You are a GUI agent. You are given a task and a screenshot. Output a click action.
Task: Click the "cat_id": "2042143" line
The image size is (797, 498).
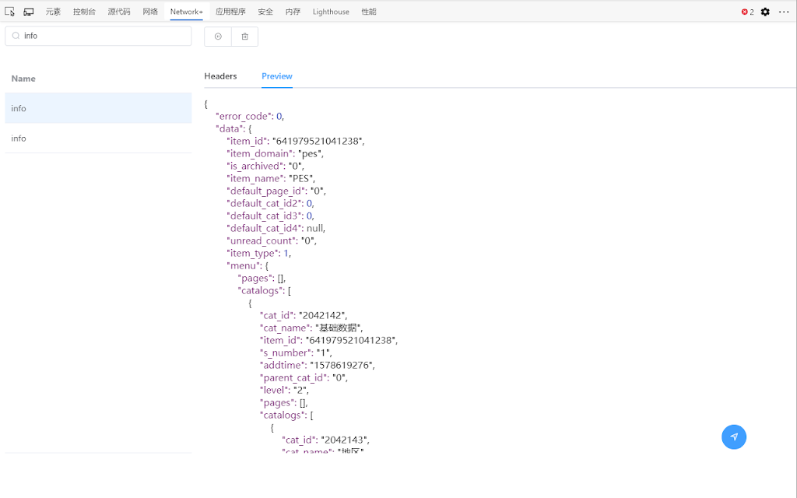tap(326, 440)
